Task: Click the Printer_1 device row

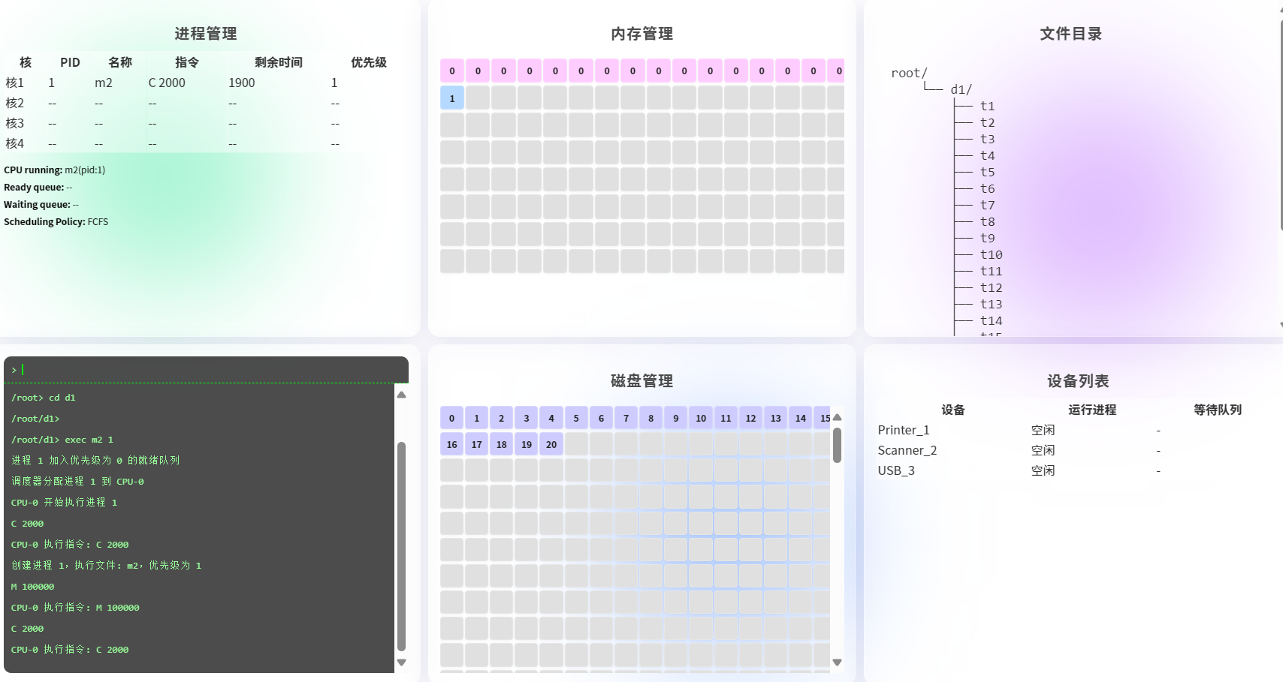Action: [x=904, y=430]
